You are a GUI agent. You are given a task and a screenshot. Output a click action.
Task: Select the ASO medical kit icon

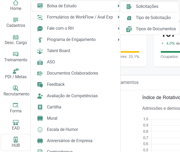(40, 62)
